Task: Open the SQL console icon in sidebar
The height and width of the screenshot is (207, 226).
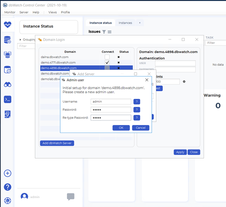Action: (x=8, y=99)
